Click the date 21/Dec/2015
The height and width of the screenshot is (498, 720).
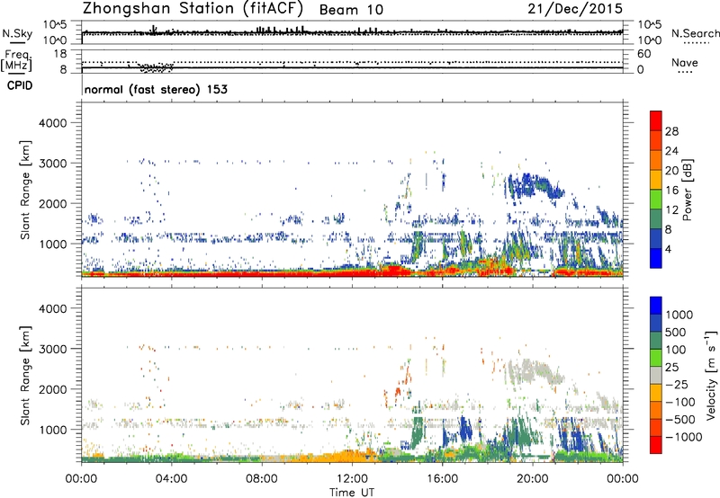pos(575,8)
